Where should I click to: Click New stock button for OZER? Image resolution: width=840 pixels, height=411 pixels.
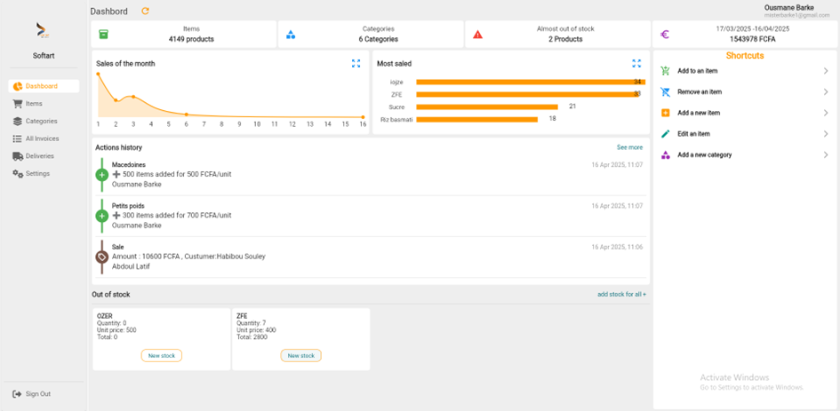click(x=162, y=355)
